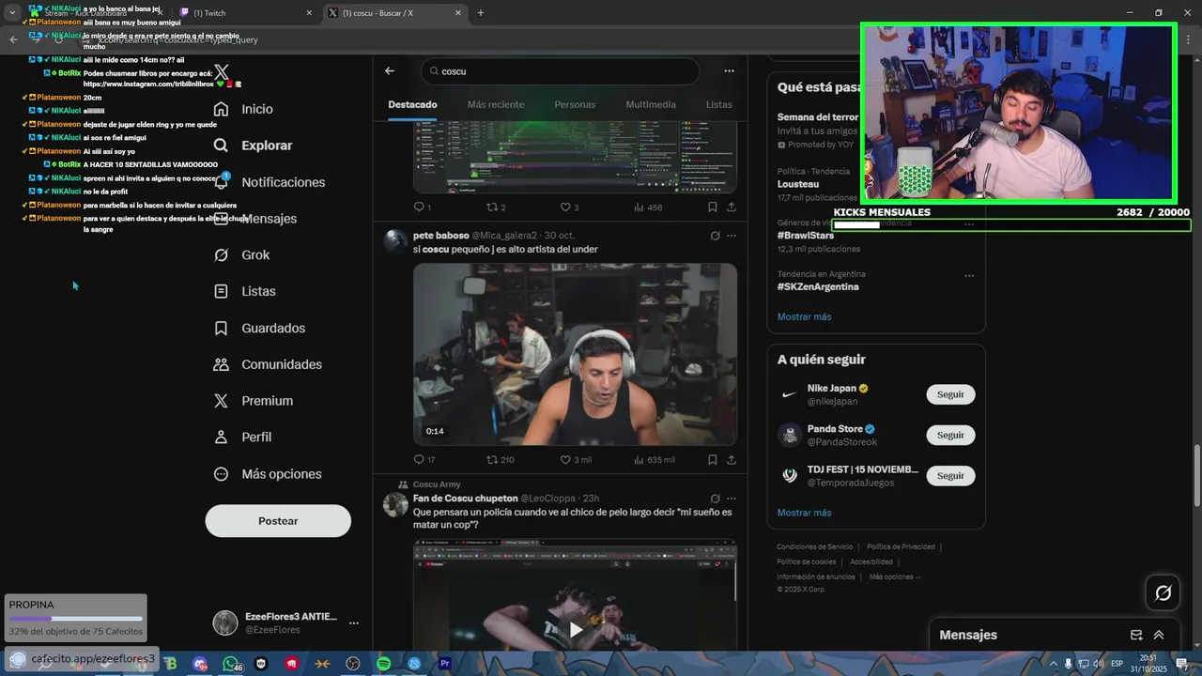Click the Propina goal progress bar
Screen dimensions: 1202x676
(x=76, y=619)
